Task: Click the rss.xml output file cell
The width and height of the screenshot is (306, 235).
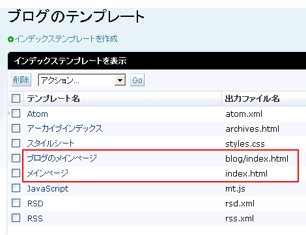Action: [240, 219]
